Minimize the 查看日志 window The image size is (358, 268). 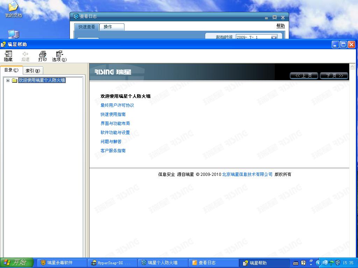[266, 18]
